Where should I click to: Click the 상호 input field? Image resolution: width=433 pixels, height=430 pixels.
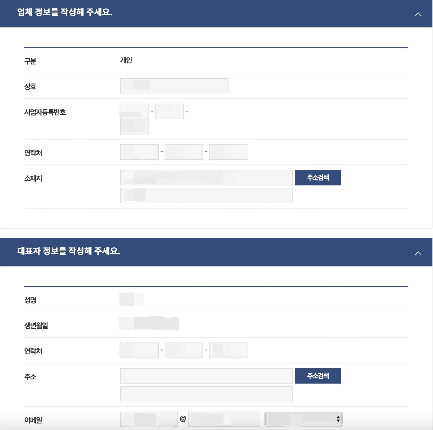click(174, 85)
